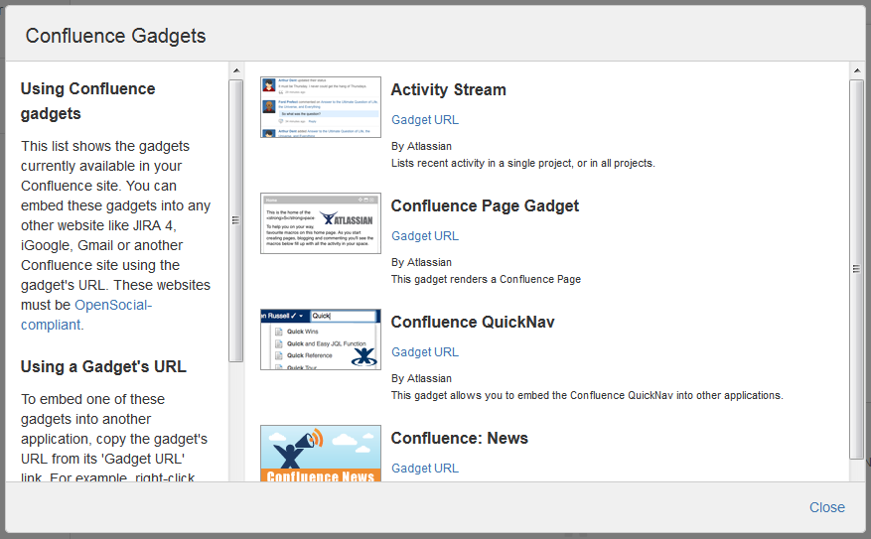
Task: Open the Confluence QuickNav gadget thumbnail
Action: coord(321,339)
